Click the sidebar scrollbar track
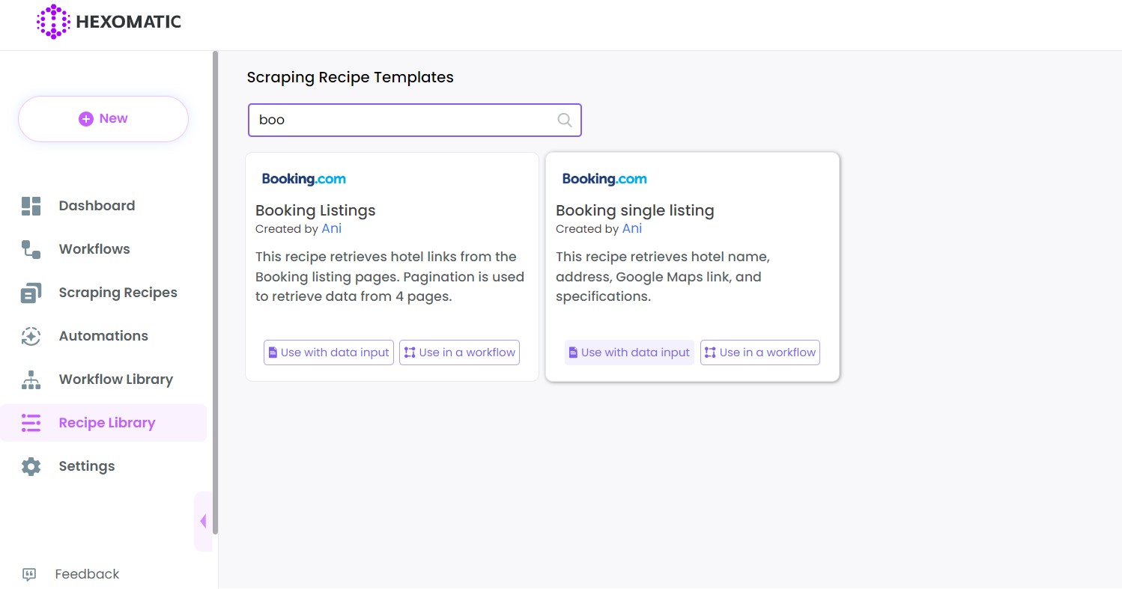The width and height of the screenshot is (1122, 589). [216, 299]
